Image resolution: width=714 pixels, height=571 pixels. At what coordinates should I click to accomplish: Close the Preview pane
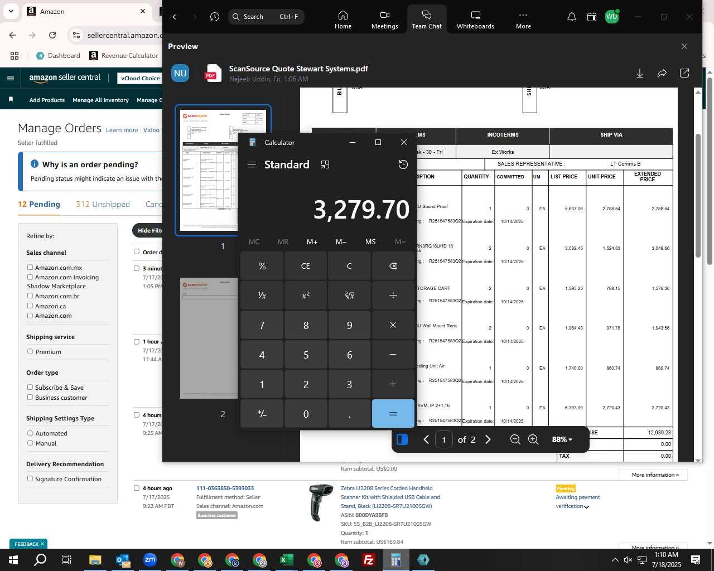pyautogui.click(x=684, y=46)
